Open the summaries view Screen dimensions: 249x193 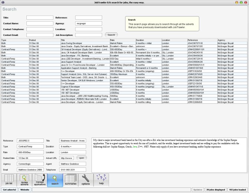[70, 179]
